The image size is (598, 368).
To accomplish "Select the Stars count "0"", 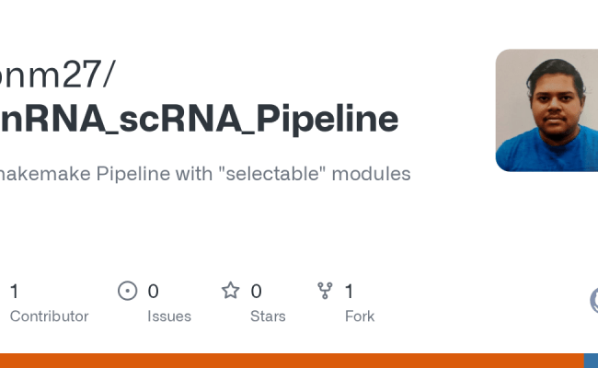I will 256,292.
